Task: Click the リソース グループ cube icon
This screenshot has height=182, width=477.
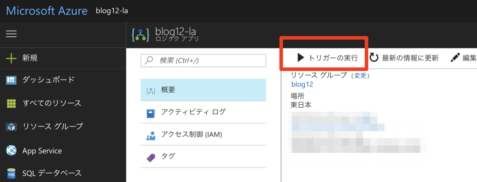Action: point(11,127)
